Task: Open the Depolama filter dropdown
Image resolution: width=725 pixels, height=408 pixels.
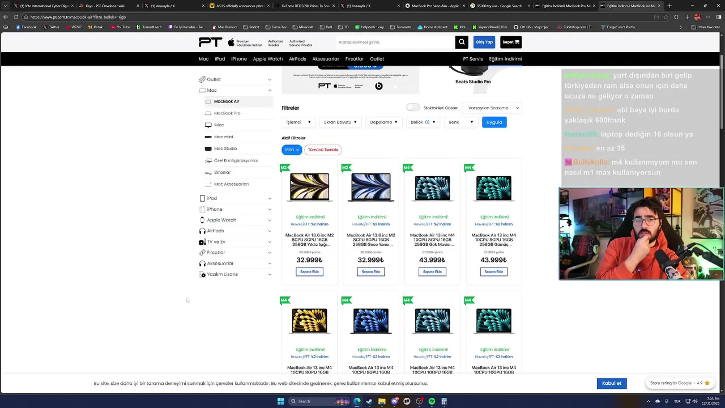Action: [x=383, y=122]
